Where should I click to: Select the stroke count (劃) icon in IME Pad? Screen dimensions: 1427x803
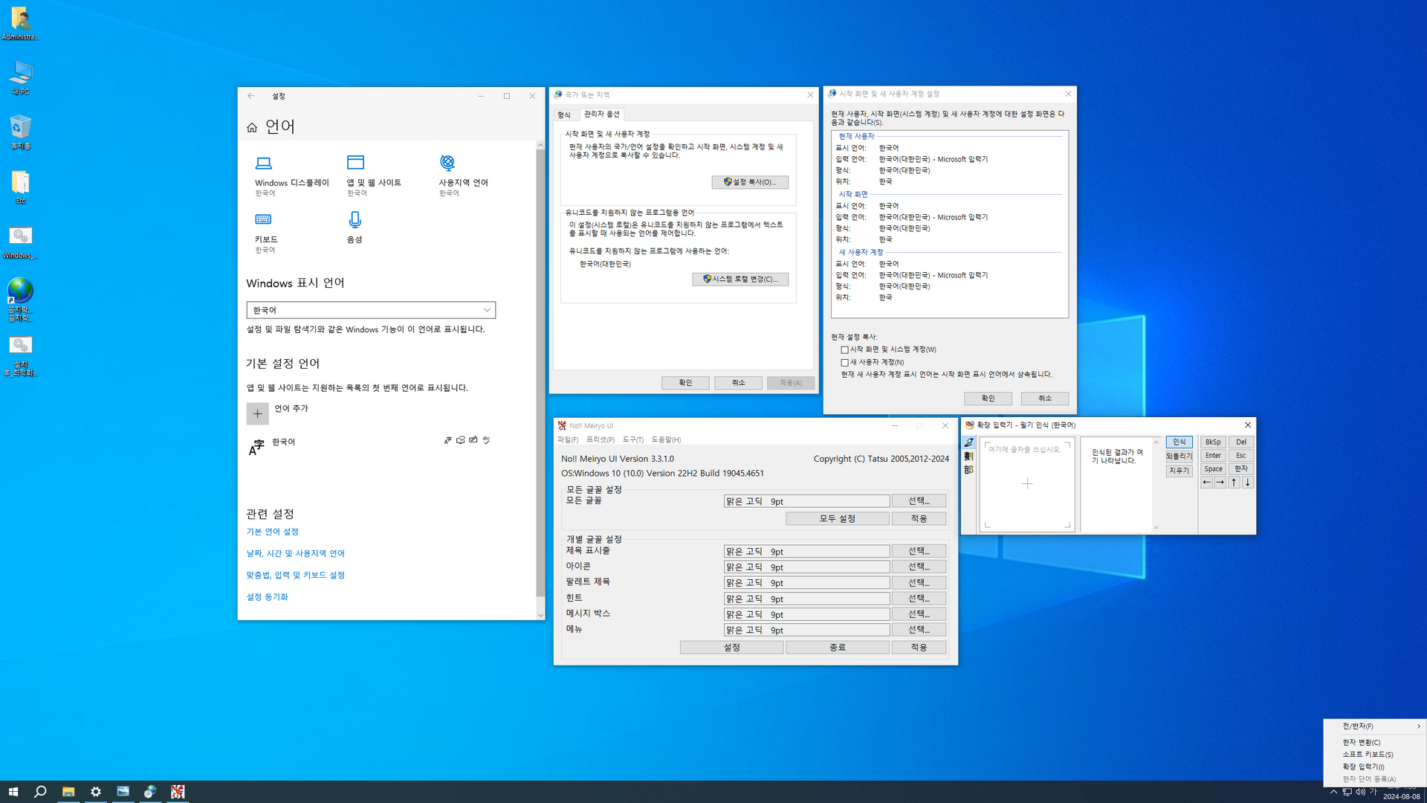(x=969, y=456)
